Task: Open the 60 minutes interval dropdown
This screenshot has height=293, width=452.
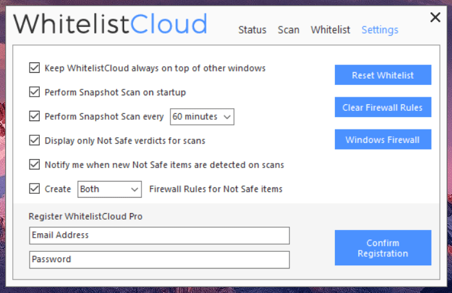Action: tap(202, 117)
